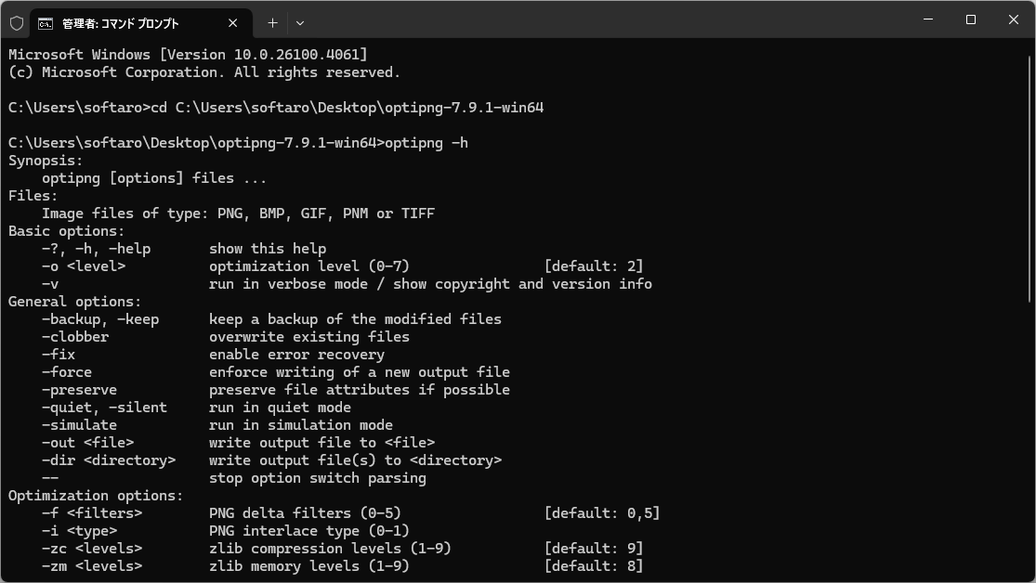Click the '-zc <levels>' option text

[92, 549]
